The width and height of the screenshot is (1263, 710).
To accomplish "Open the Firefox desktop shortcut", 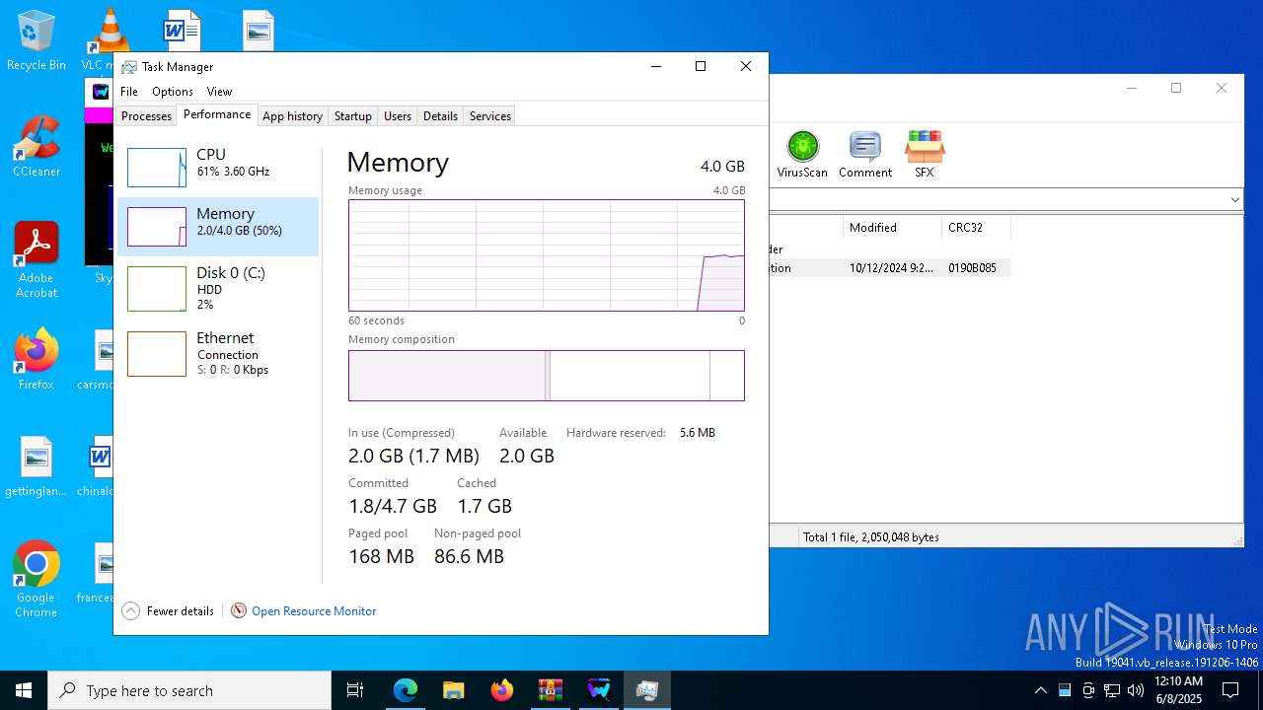I will click(36, 360).
